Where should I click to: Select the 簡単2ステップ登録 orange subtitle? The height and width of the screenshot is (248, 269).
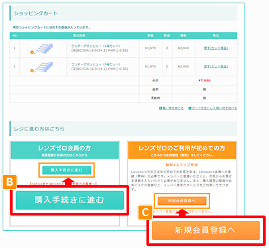tap(182, 165)
